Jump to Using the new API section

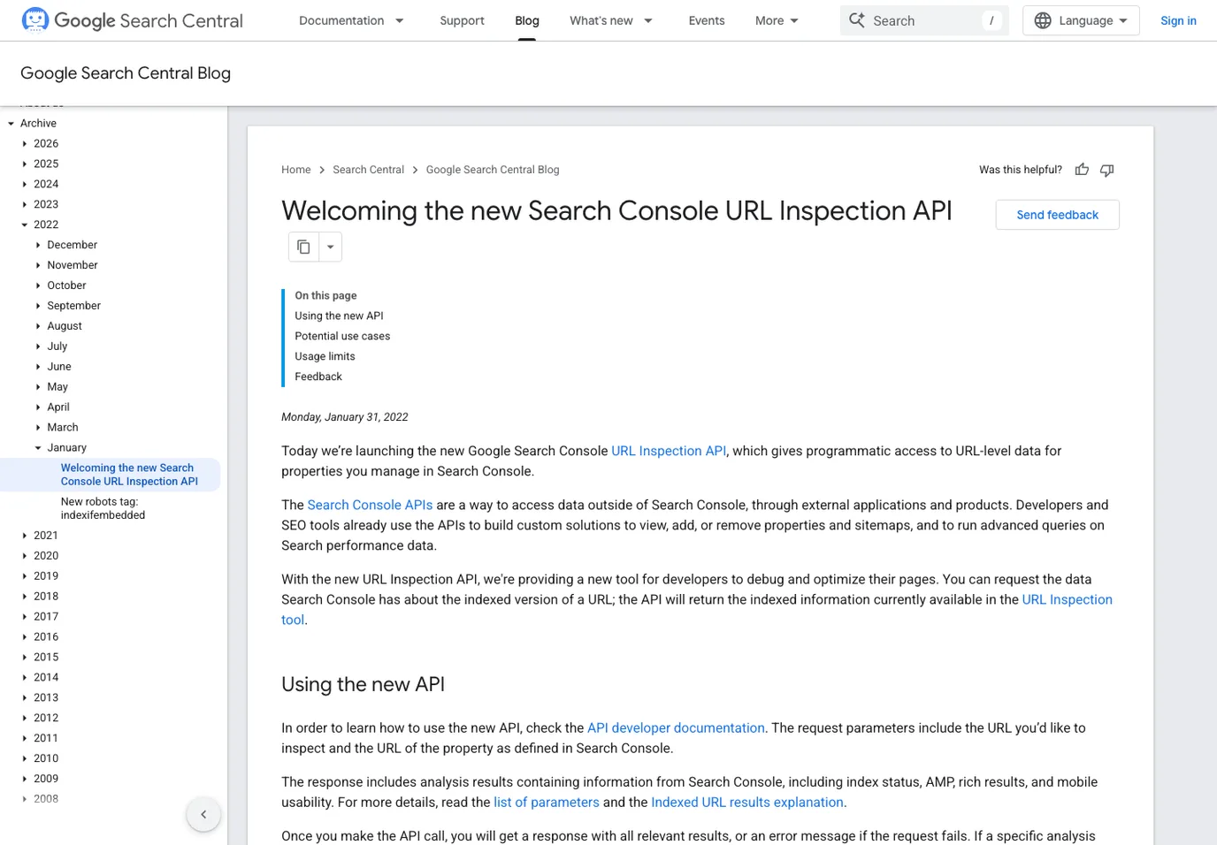339,316
